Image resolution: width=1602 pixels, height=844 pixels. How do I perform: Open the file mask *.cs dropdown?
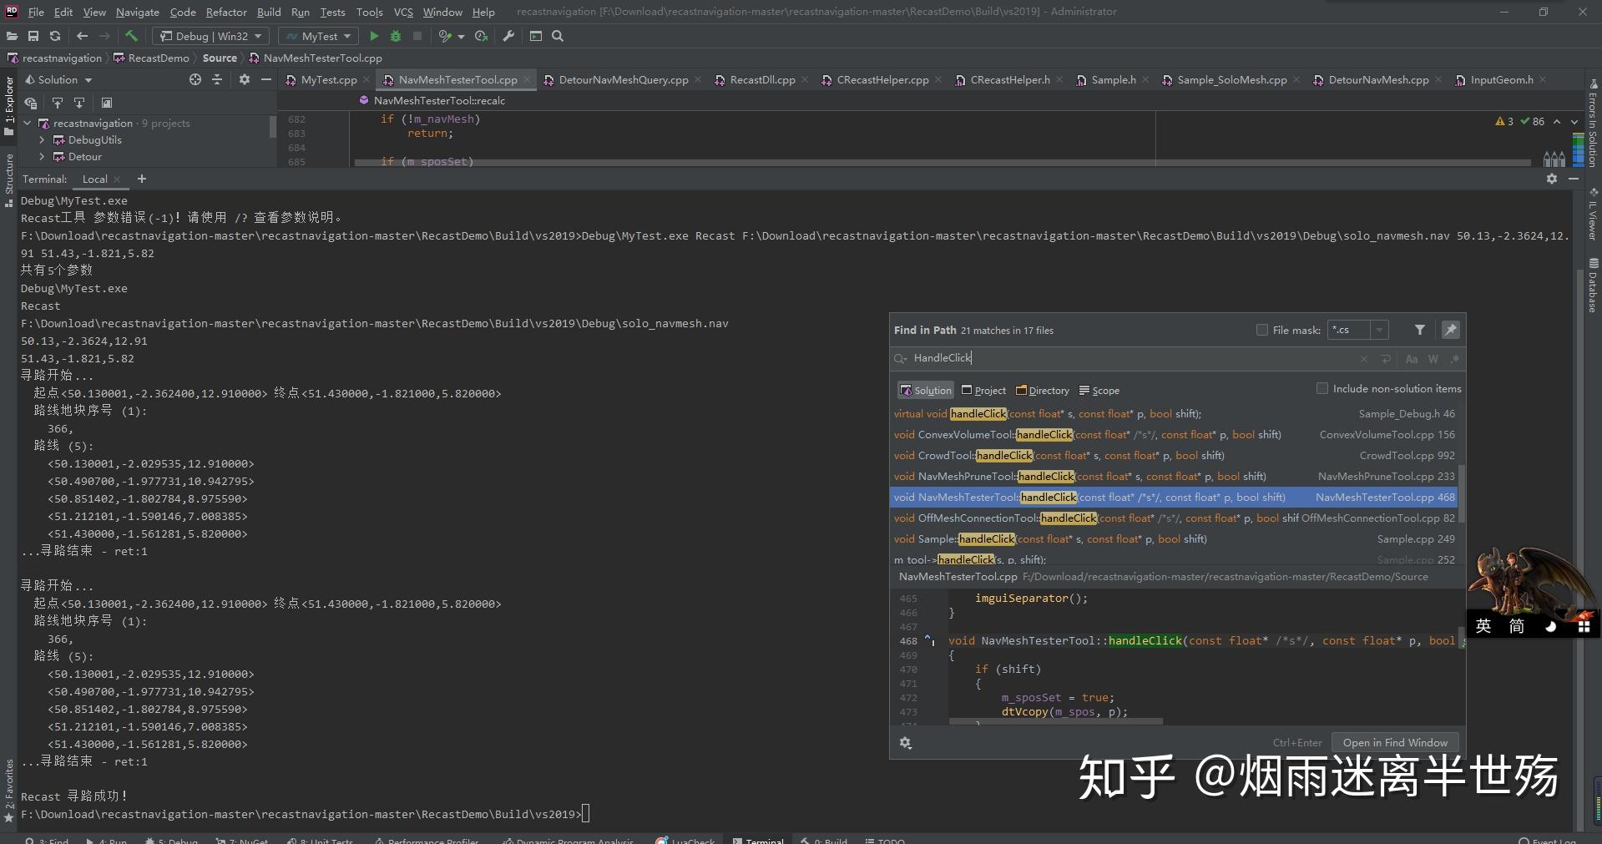(1380, 330)
